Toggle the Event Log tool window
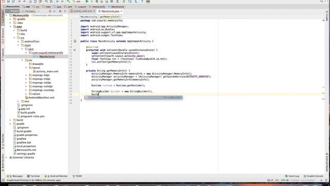330x186 pixels. 292,176
